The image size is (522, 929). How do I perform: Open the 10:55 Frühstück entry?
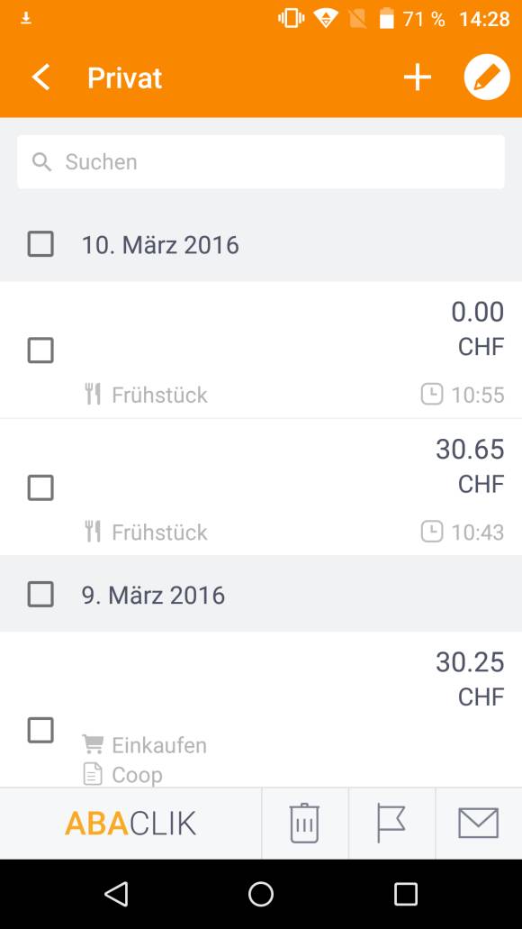261,351
